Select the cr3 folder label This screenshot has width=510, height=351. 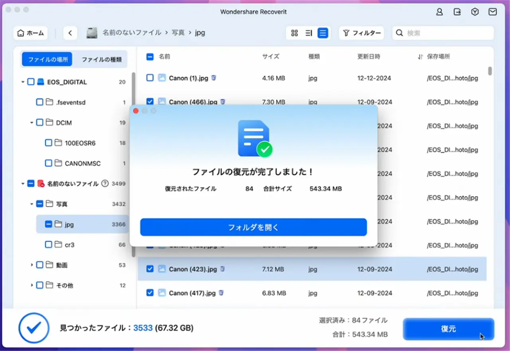pyautogui.click(x=70, y=245)
